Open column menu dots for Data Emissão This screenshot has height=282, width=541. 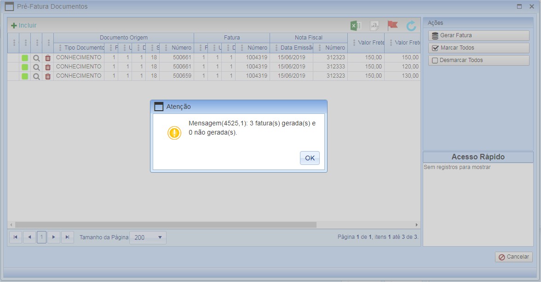[x=276, y=48]
